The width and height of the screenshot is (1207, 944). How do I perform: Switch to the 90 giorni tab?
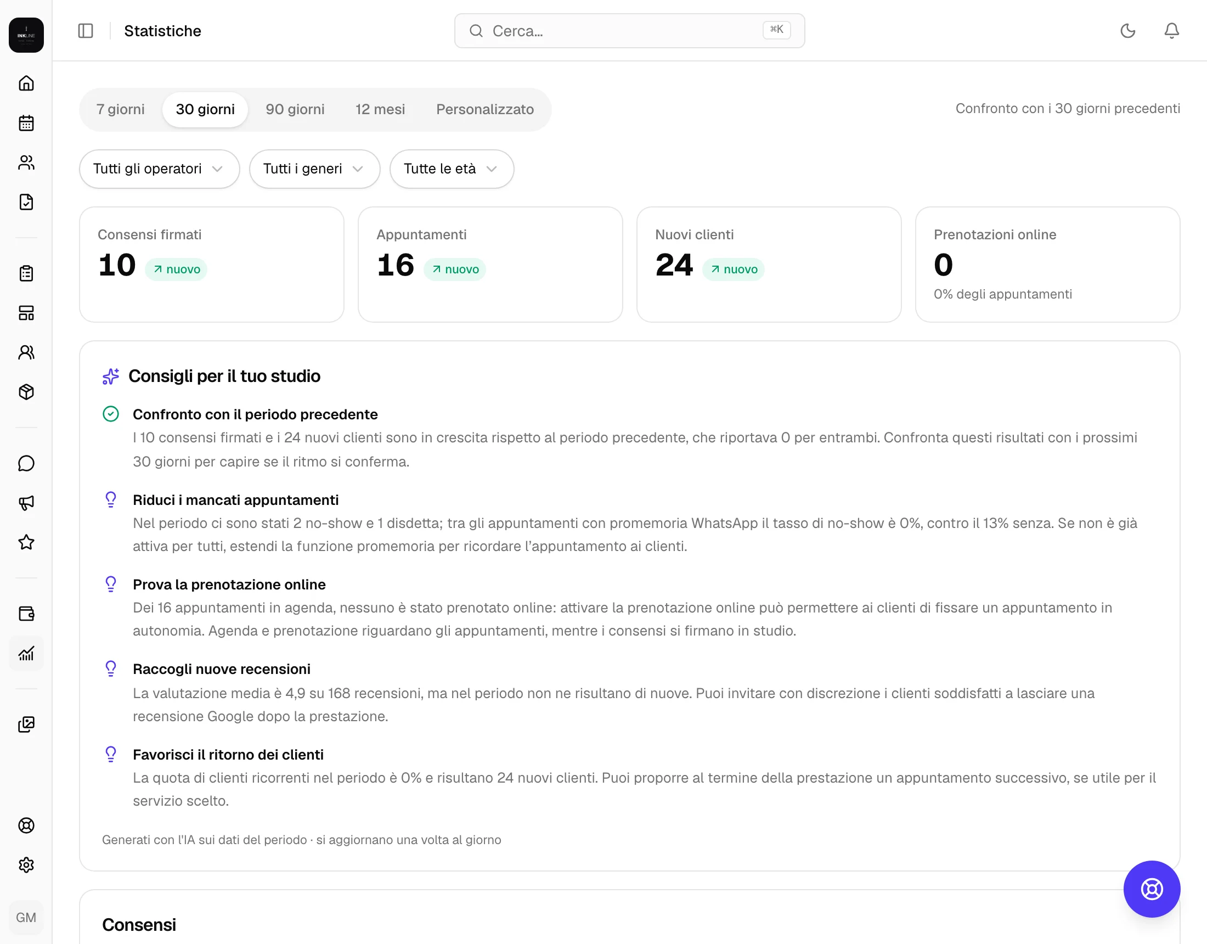(x=295, y=110)
